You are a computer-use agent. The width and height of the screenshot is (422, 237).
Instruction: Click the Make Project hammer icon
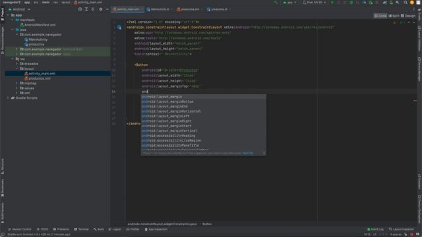click(276, 3)
